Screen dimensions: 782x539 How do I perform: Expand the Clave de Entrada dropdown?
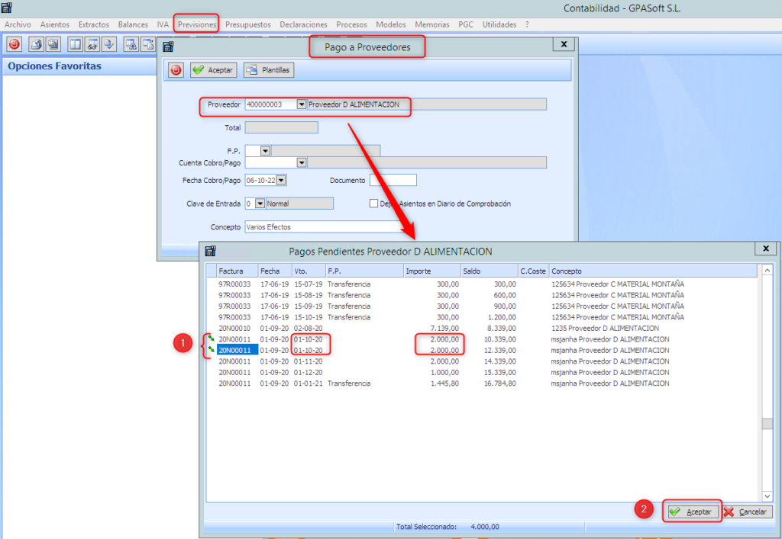coord(260,204)
